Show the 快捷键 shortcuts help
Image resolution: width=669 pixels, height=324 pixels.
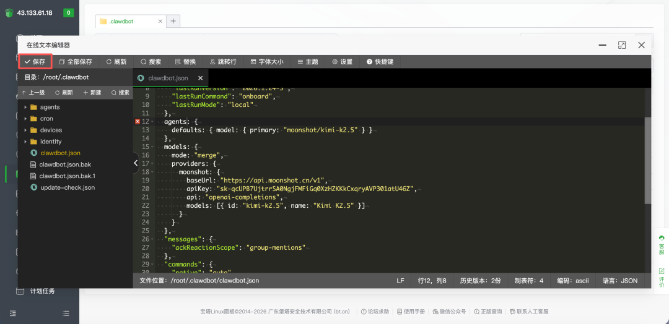[380, 62]
